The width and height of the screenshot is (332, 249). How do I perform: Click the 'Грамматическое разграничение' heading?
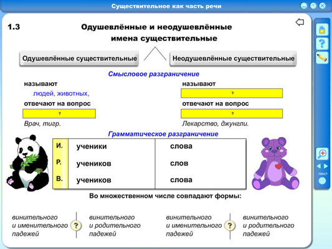[x=163, y=134]
